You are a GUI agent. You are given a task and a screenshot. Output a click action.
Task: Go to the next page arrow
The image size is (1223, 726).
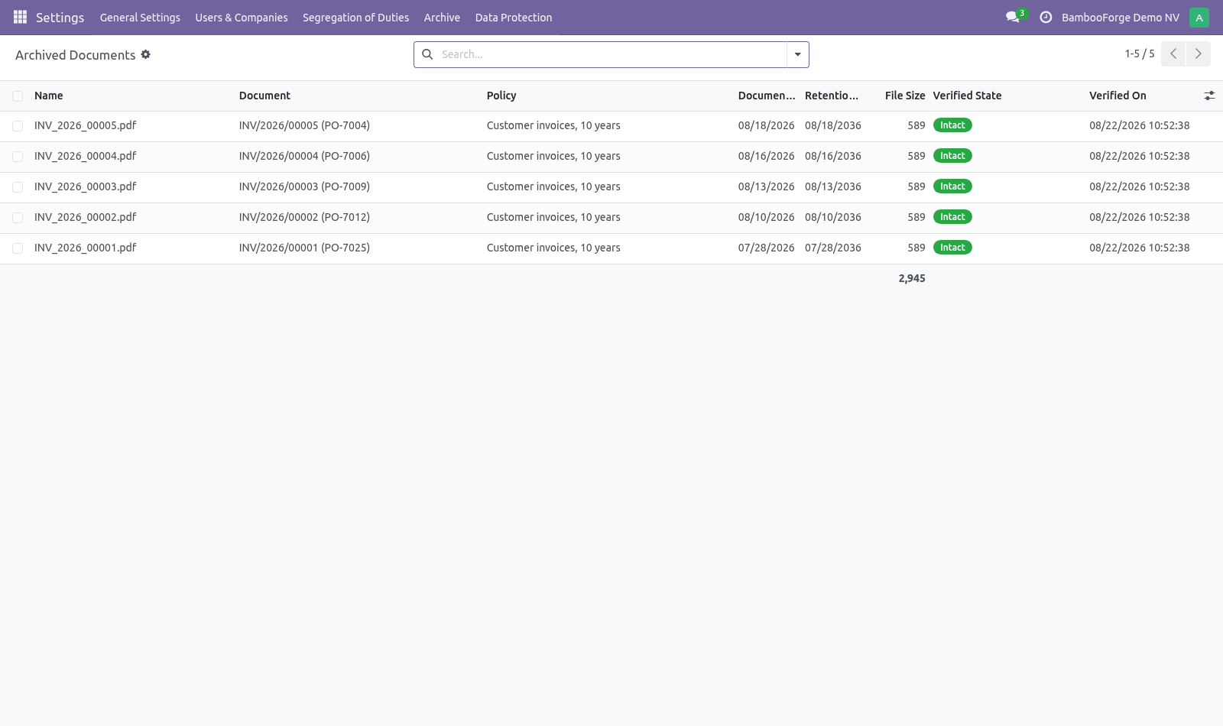pos(1198,53)
